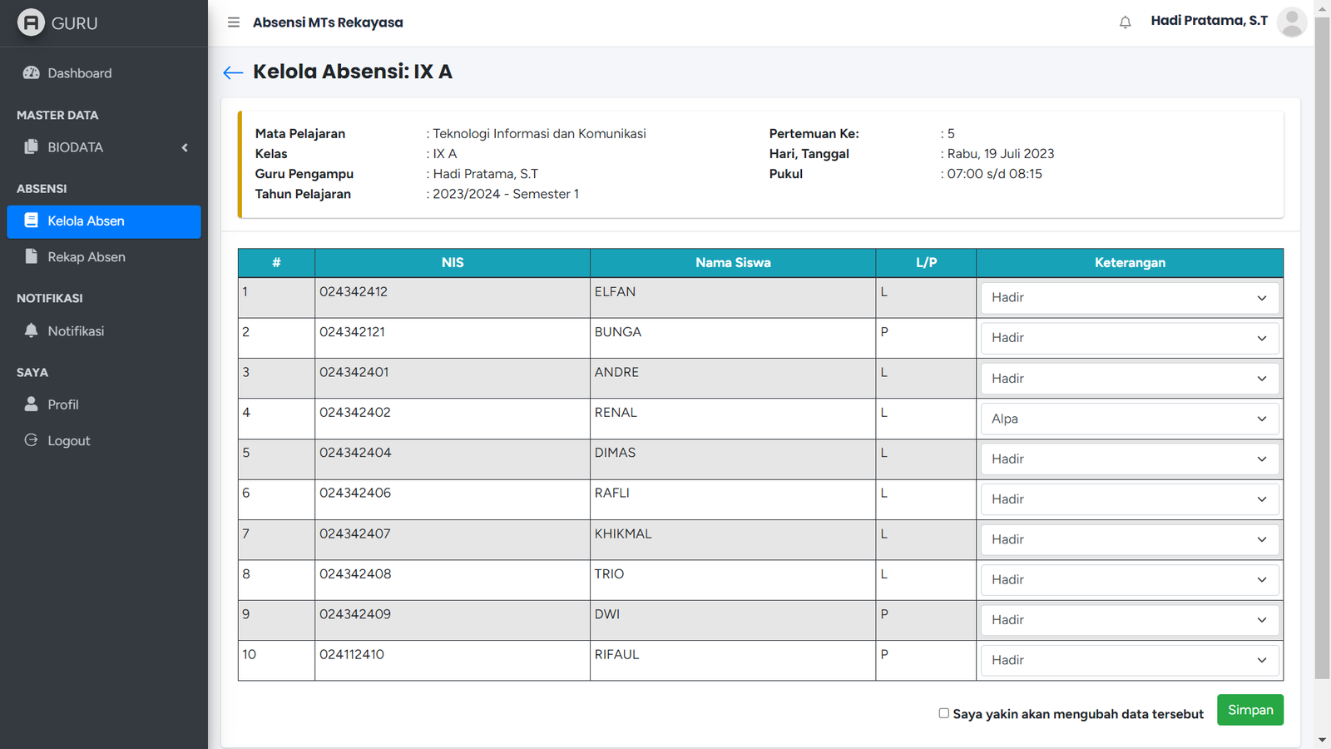Select the Kelola Absen menu item

[x=103, y=221]
